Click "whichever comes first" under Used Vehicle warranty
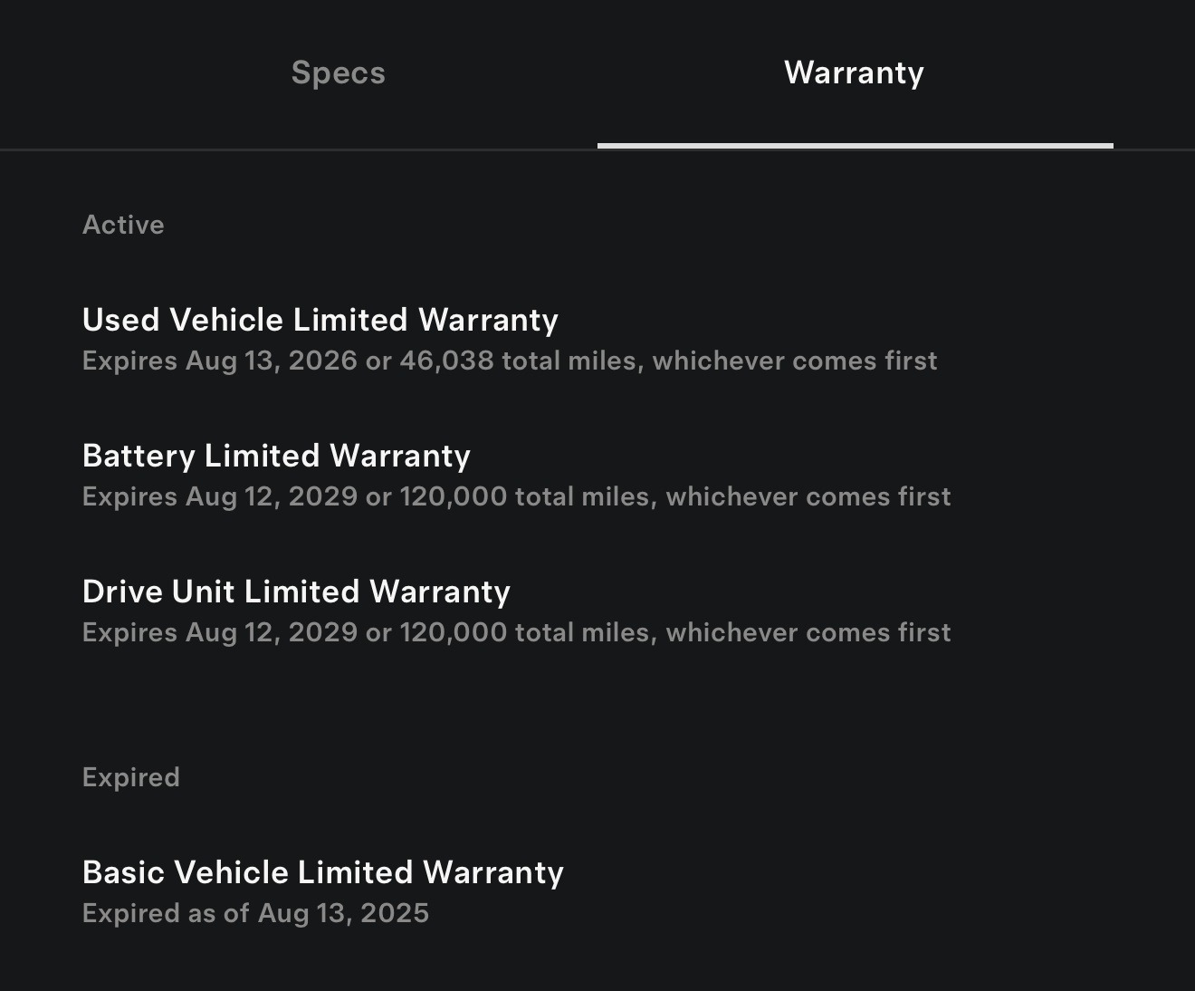The width and height of the screenshot is (1195, 991). click(x=795, y=361)
